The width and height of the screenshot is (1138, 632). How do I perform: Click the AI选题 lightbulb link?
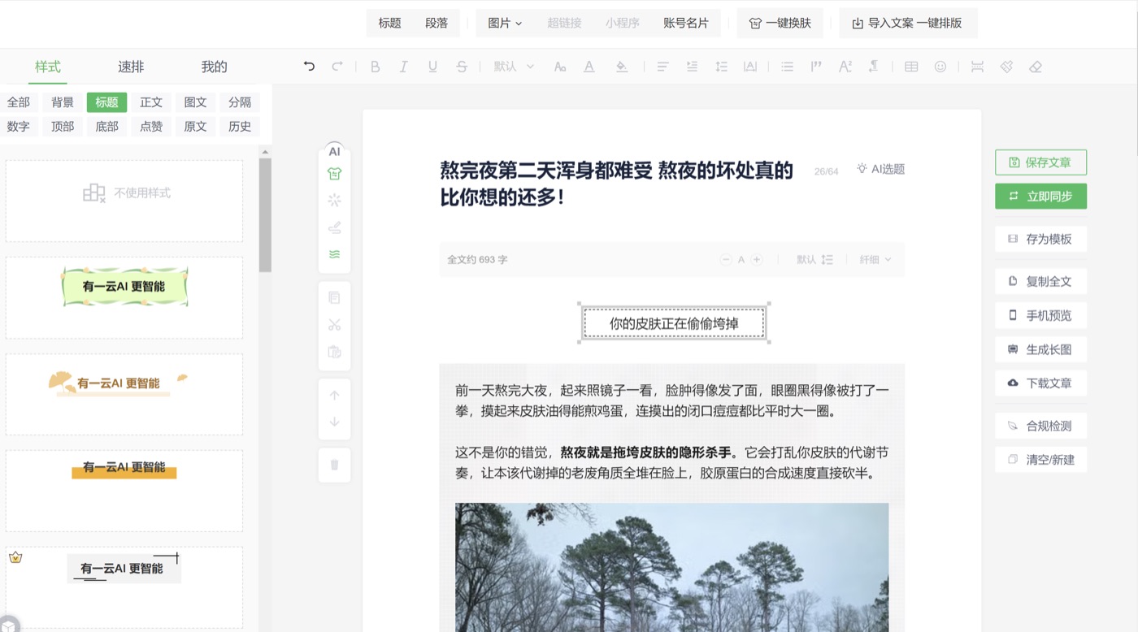[x=880, y=169]
